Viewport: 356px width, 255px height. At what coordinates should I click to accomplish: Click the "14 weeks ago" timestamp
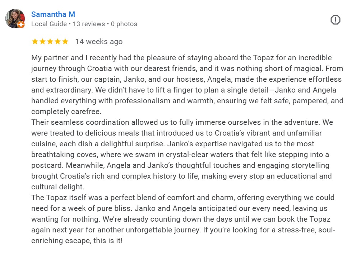(99, 42)
